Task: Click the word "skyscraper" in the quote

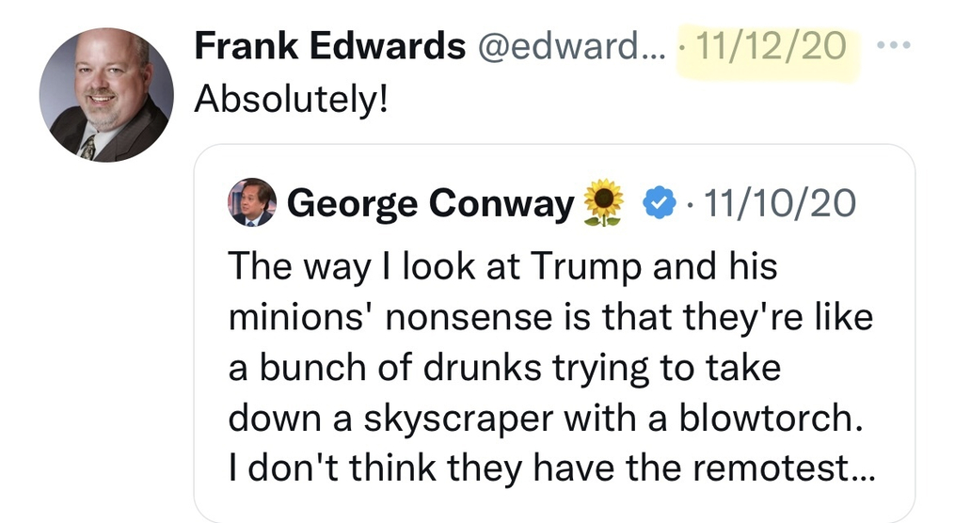Action: 458,420
